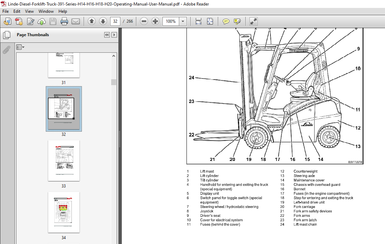Open the Attachments paperclip panel
Viewport: 385px width, 244px height.
tap(6, 50)
